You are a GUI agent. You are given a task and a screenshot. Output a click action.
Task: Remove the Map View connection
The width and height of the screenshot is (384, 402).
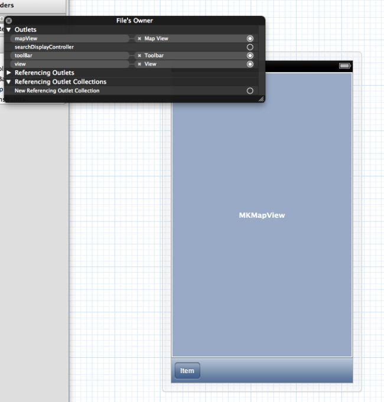coord(139,38)
